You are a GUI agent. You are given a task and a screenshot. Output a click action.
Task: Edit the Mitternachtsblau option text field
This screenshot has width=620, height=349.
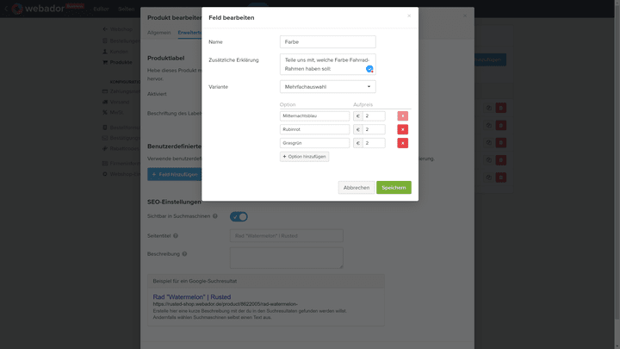click(x=314, y=115)
